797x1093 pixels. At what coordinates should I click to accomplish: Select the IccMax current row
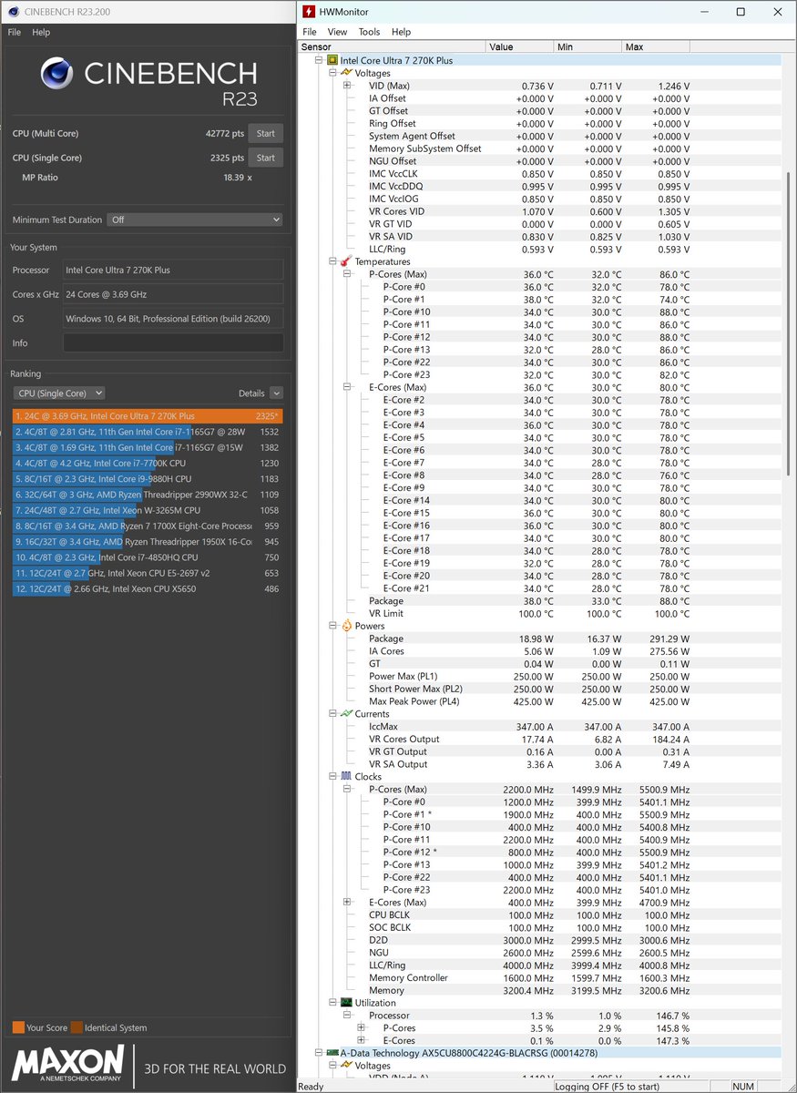(x=540, y=727)
